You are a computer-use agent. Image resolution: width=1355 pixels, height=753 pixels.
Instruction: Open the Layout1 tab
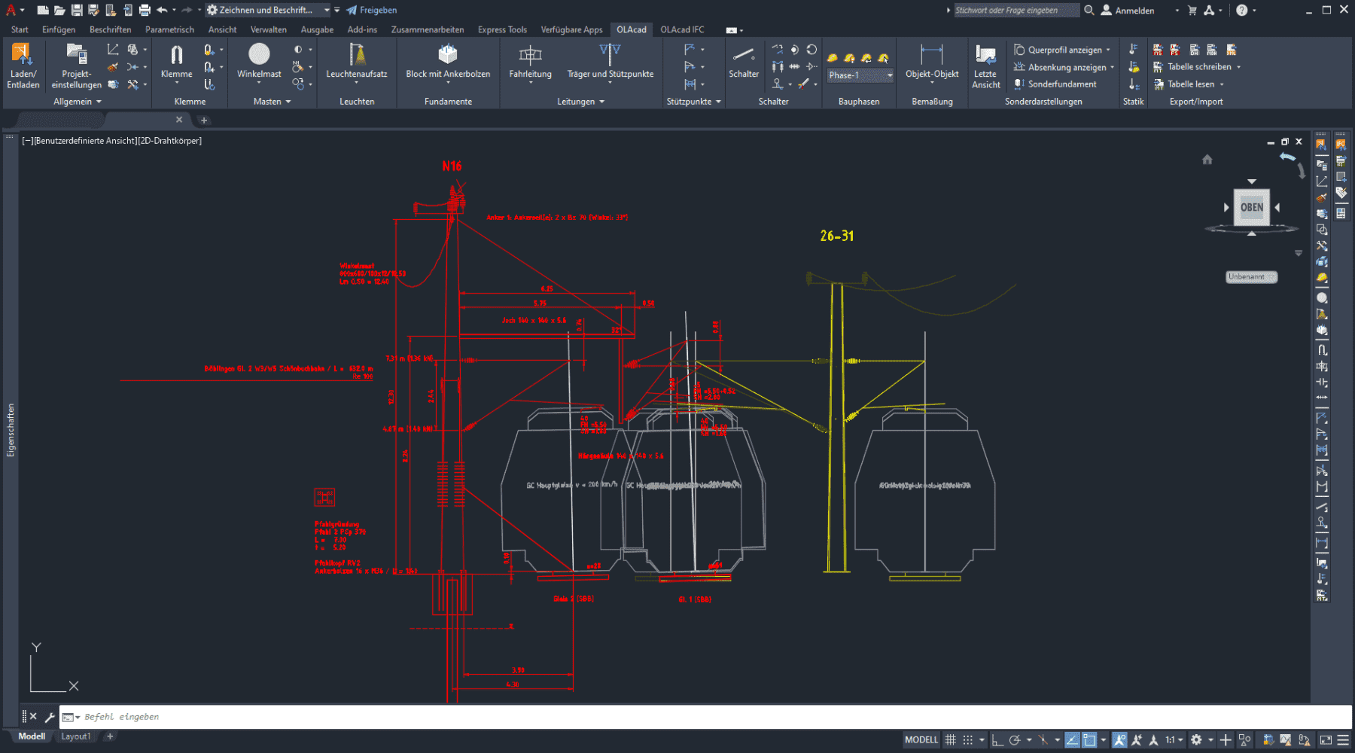tap(75, 736)
